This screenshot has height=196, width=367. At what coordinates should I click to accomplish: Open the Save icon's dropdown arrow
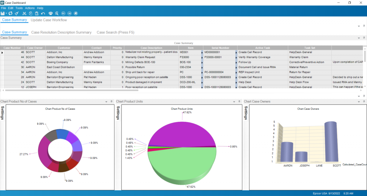point(6,14)
